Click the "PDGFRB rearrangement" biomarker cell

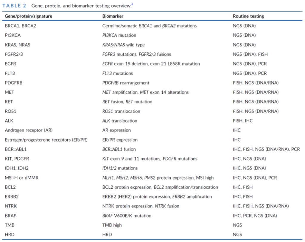point(126,83)
